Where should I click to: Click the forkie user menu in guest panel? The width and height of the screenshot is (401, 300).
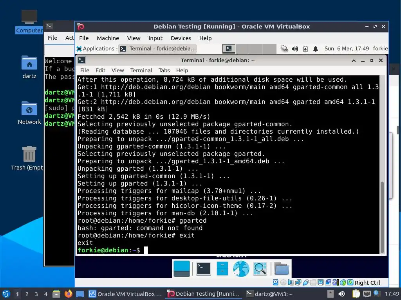click(x=380, y=48)
